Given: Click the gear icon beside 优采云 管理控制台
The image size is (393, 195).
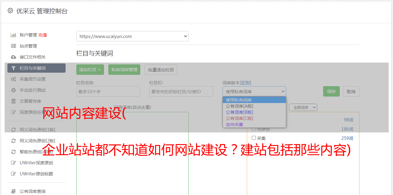Looking at the screenshot, I should pos(10,11).
